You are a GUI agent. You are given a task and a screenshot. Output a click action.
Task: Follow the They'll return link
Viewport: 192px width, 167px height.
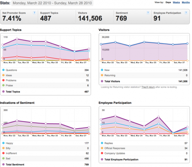[x=148, y=87]
